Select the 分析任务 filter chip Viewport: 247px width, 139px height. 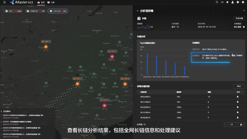tap(58, 11)
